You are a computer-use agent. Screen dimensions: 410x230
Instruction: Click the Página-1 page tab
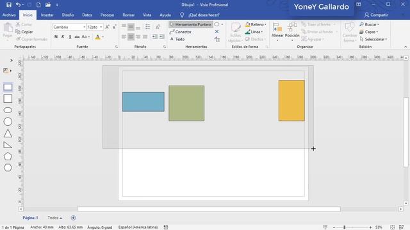tap(30, 218)
